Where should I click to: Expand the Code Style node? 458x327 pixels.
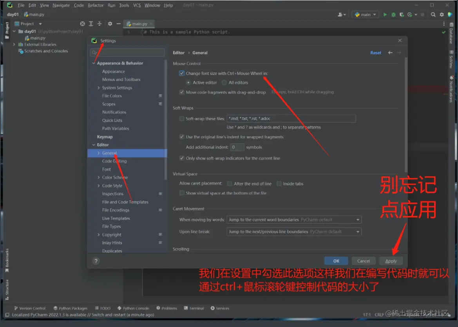point(99,185)
